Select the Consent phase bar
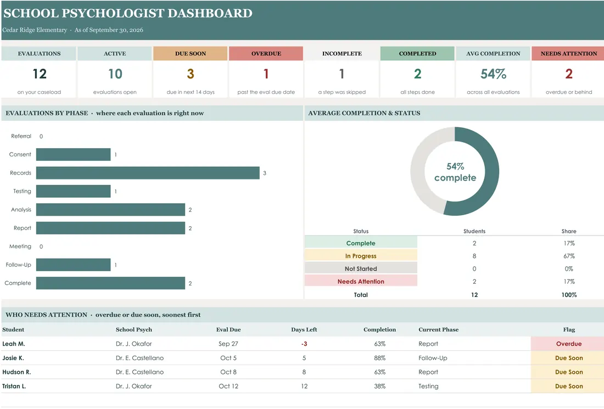This screenshot has height=409, width=604. point(73,154)
